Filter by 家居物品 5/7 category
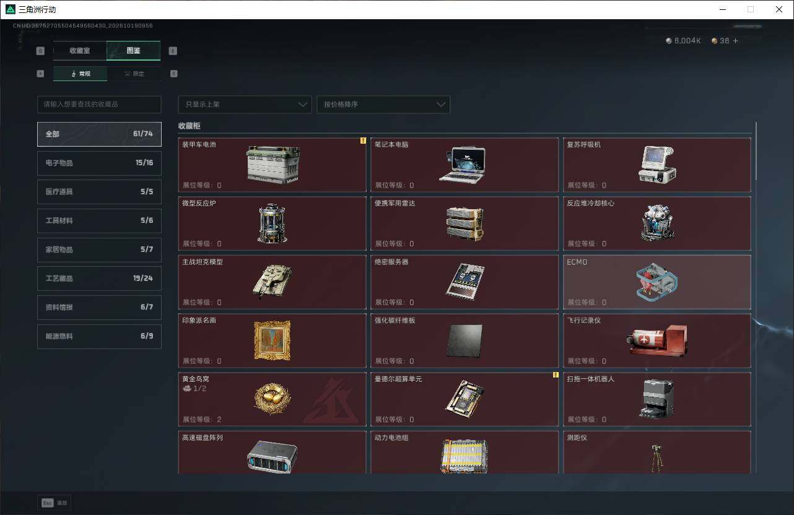This screenshot has width=794, height=515. 99,249
